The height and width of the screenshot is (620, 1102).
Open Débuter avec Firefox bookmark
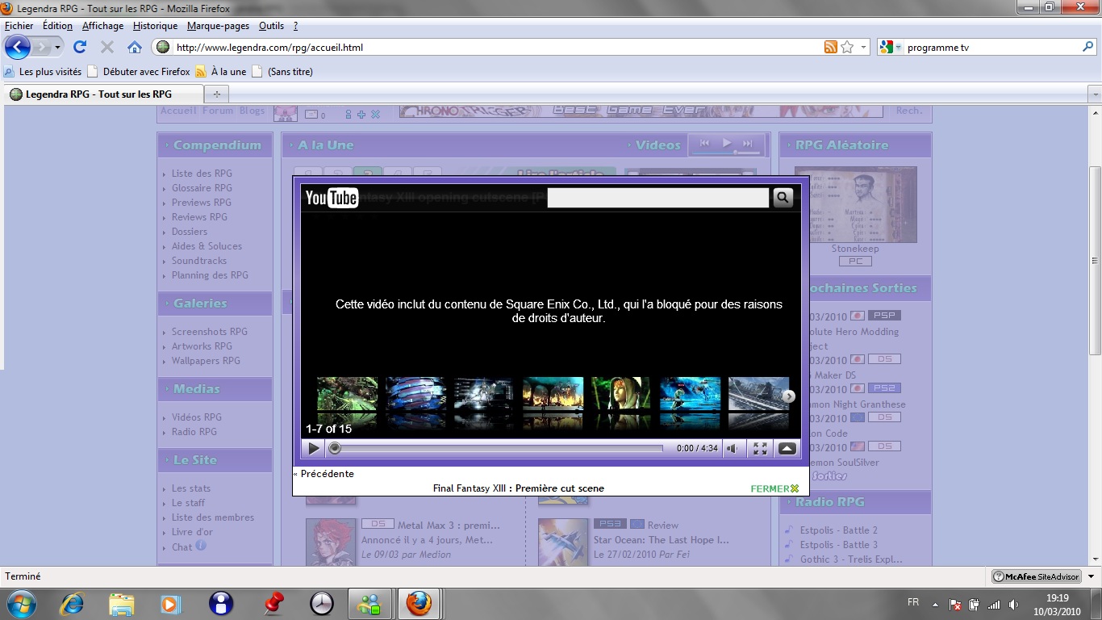(x=139, y=72)
